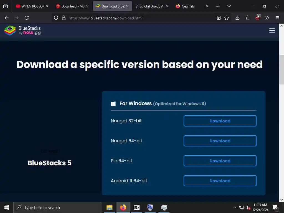
Task: Click the BlueStacks by now.gg logo
Action: pyautogui.click(x=23, y=31)
